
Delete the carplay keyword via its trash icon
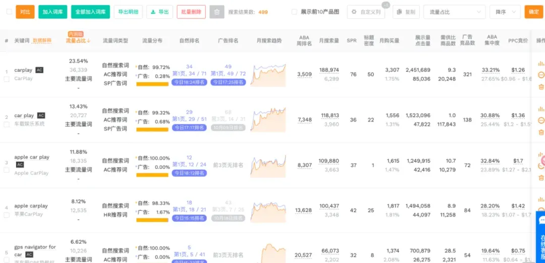[x=541, y=87]
